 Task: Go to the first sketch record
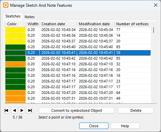[x=6, y=110]
